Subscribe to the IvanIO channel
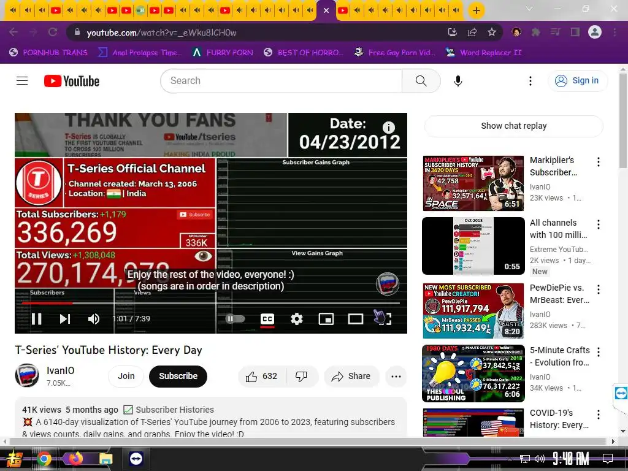The width and height of the screenshot is (628, 471). tap(178, 377)
